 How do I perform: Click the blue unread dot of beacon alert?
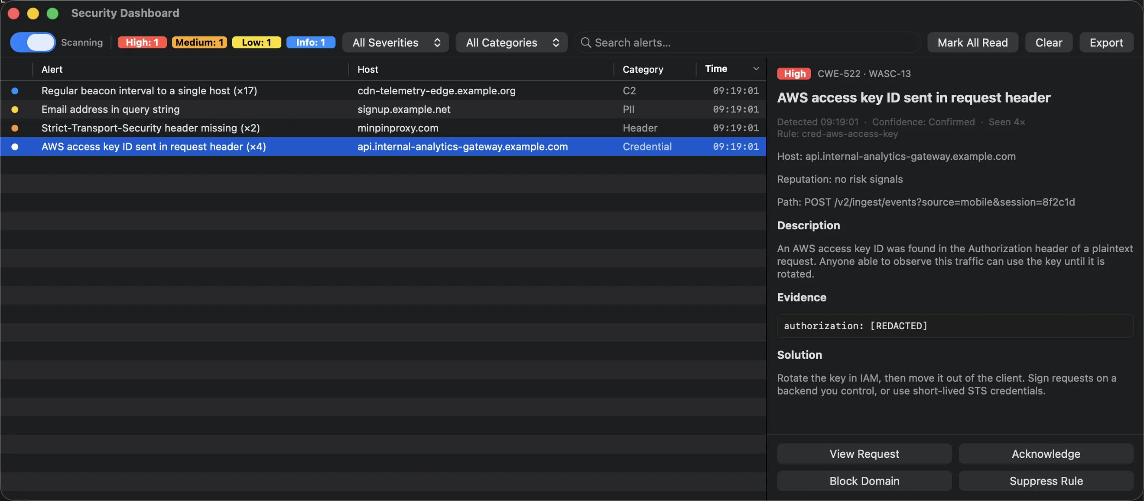coord(15,91)
